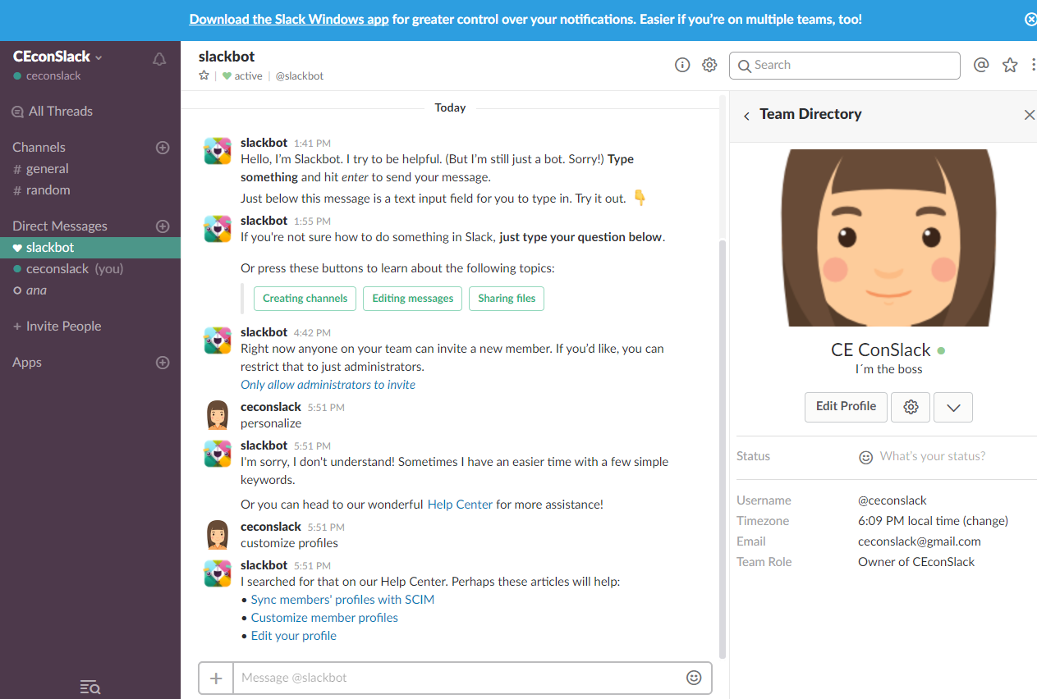Focus the Search field
This screenshot has width=1037, height=699.
click(x=845, y=66)
